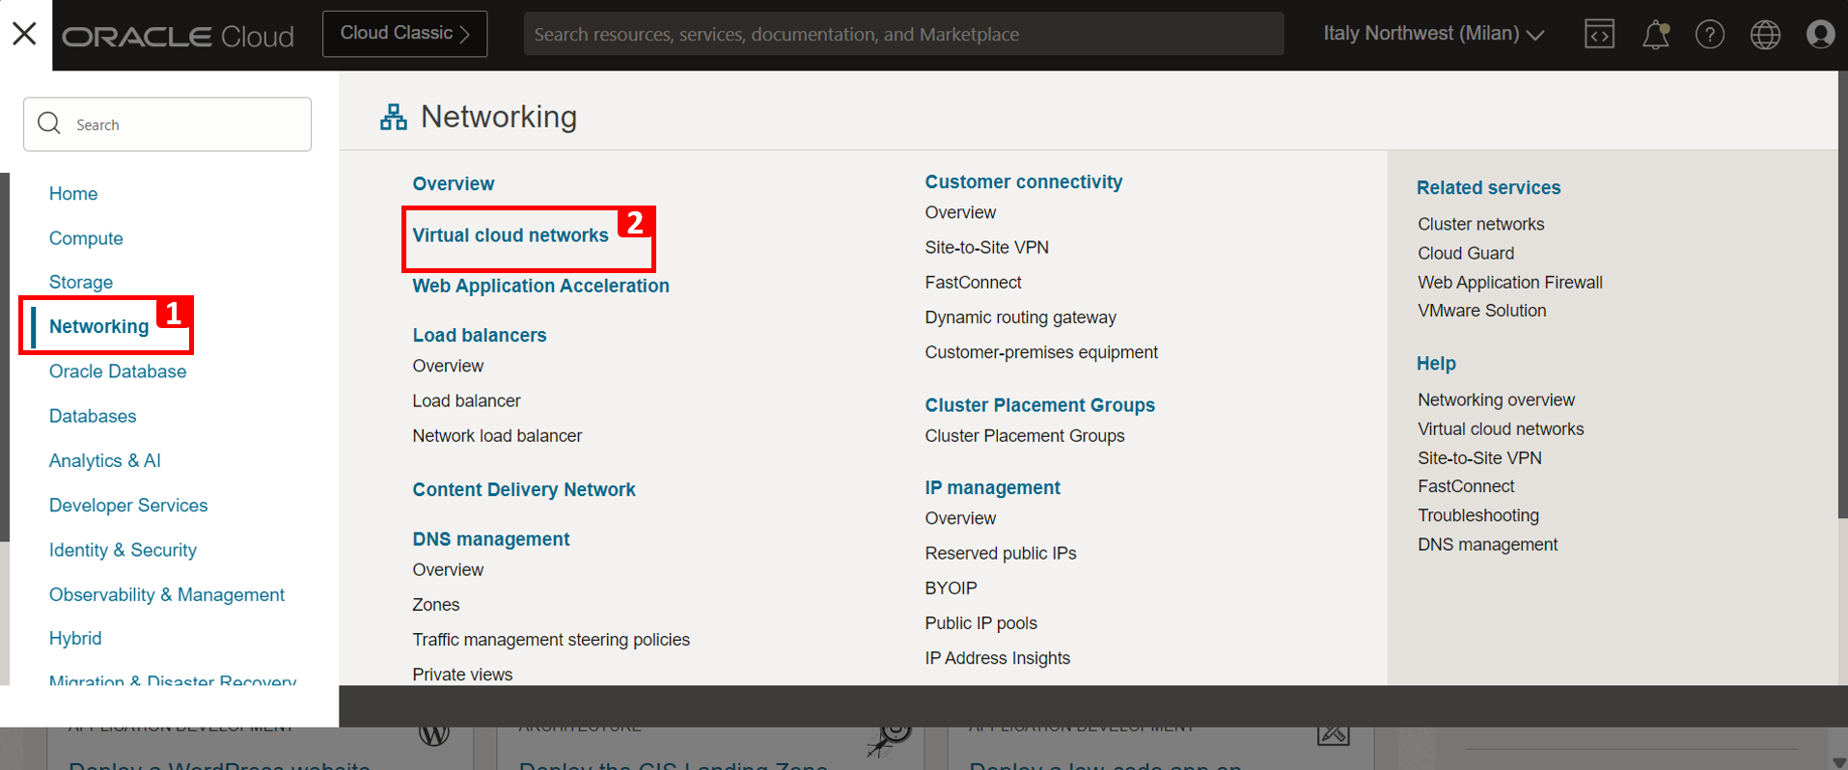The height and width of the screenshot is (770, 1848).
Task: Open Overview under IP management
Action: (x=960, y=518)
